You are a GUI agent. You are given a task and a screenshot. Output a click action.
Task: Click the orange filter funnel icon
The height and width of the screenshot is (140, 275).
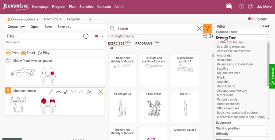tap(207, 29)
